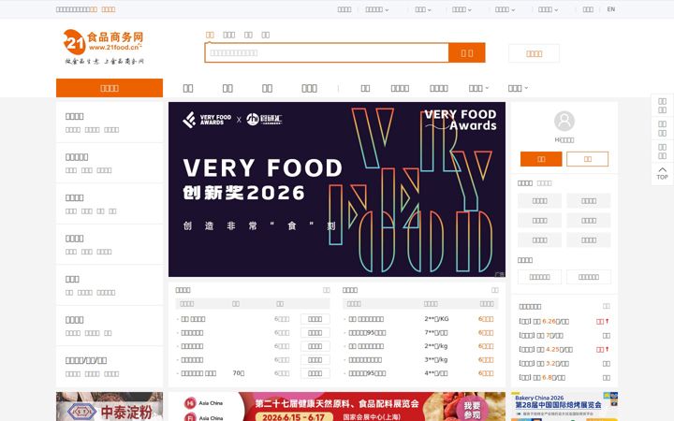This screenshot has width=674, height=421.
Task: Click the red up-arrow in the 4.25 row
Action: [607, 349]
